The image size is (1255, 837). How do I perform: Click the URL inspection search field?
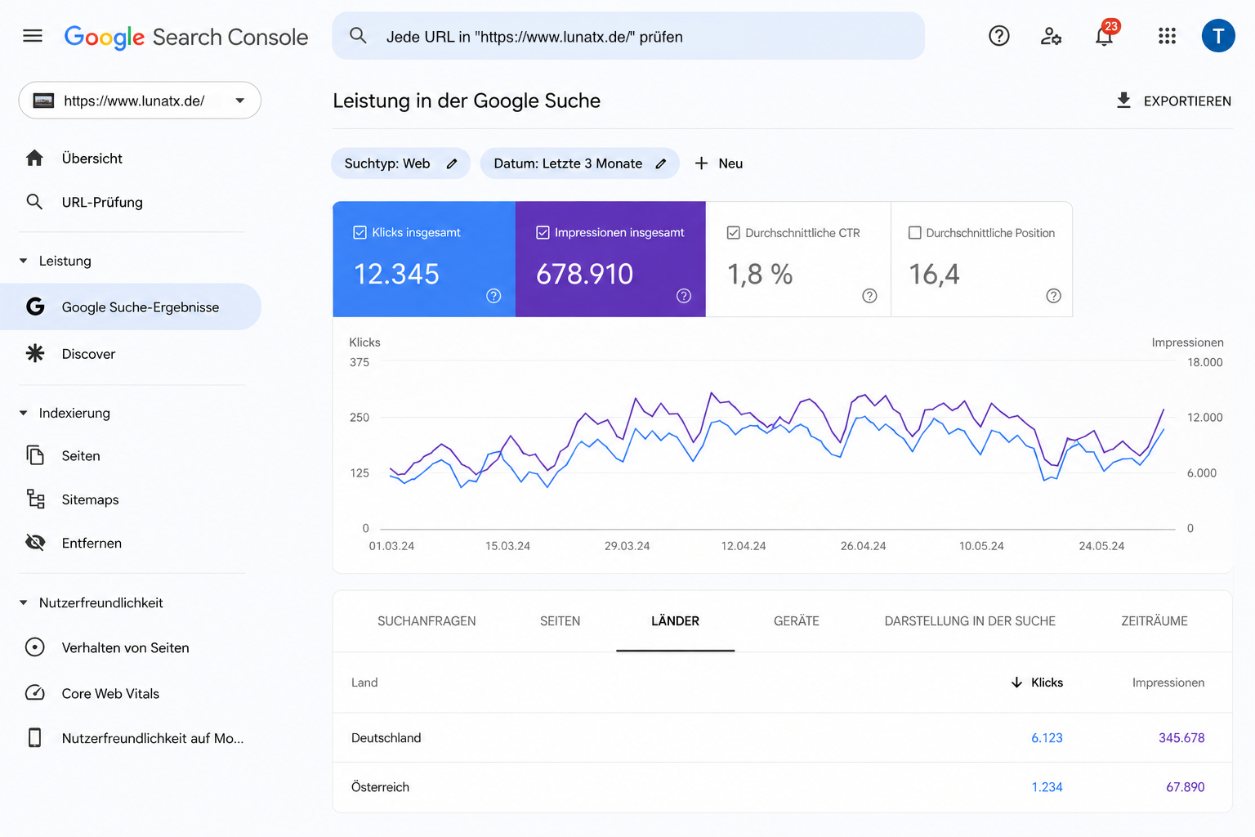pyautogui.click(x=628, y=36)
